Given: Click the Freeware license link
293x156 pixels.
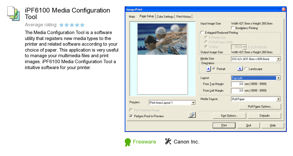Looking at the screenshot, I should (x=144, y=142).
